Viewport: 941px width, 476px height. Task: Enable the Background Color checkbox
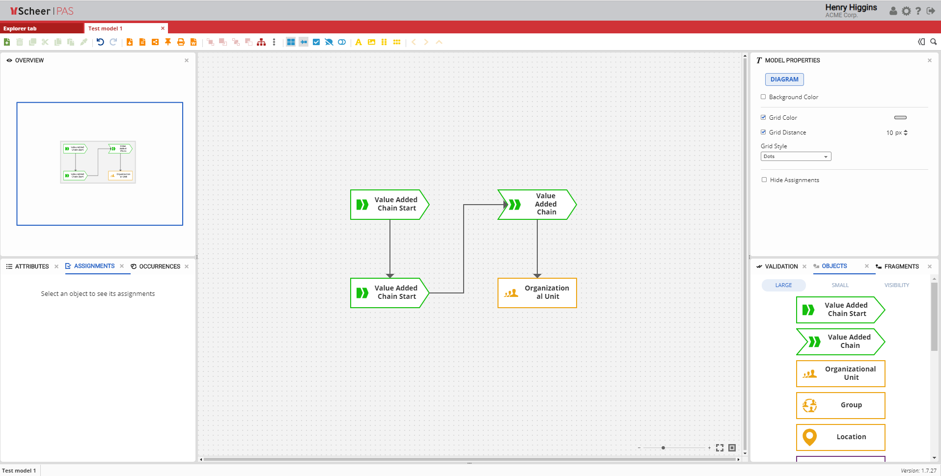tap(763, 97)
